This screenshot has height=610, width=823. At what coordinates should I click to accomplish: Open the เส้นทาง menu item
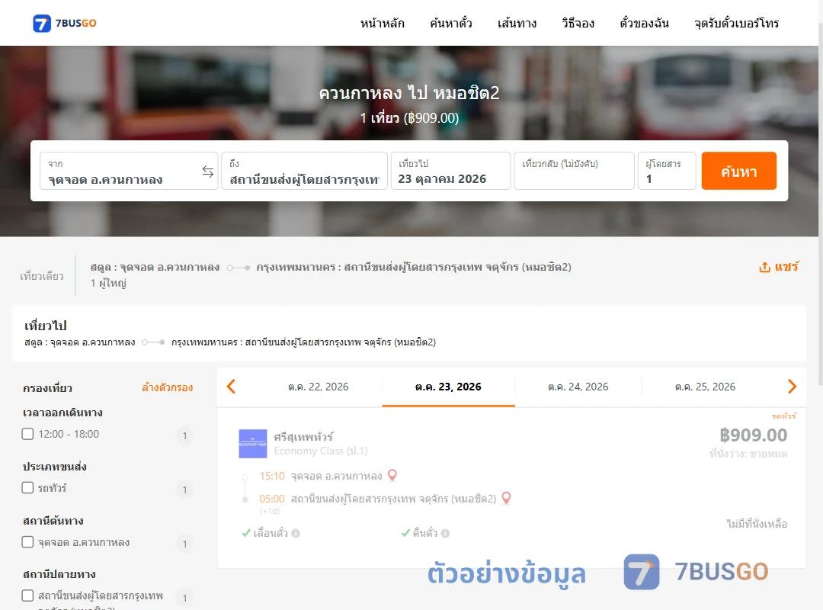tap(517, 23)
